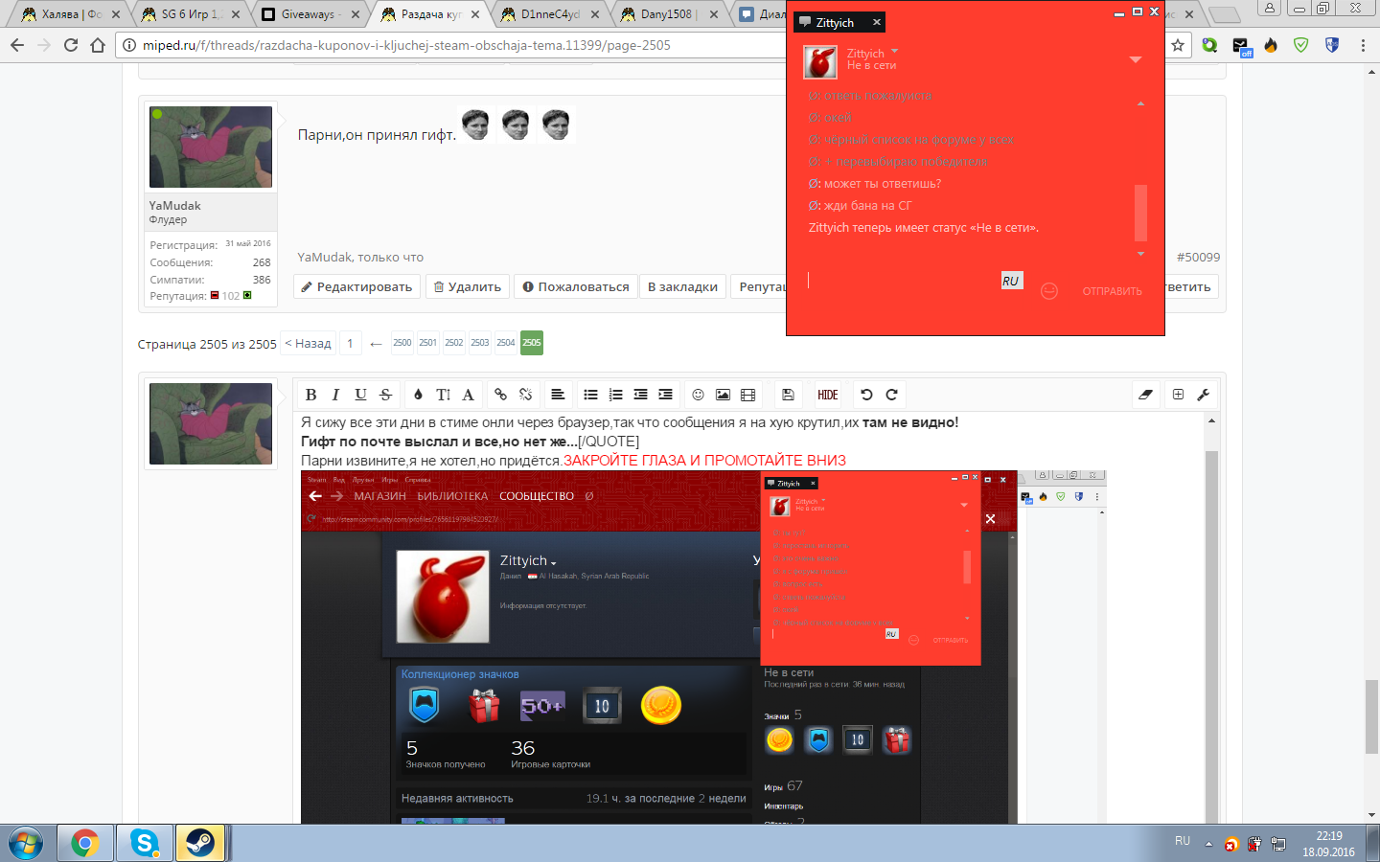Open the green shield Adguard extension
The height and width of the screenshot is (862, 1380).
pyautogui.click(x=1301, y=45)
